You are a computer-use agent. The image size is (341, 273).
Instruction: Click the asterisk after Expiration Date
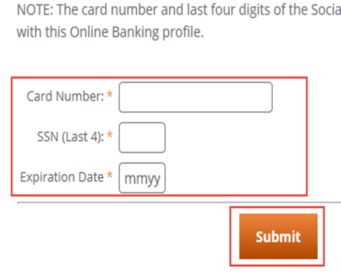(110, 175)
